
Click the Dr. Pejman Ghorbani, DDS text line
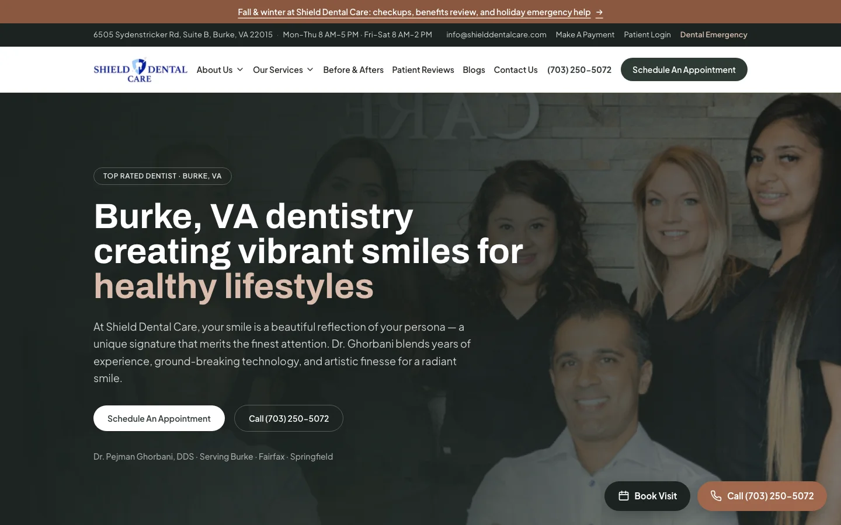213,457
